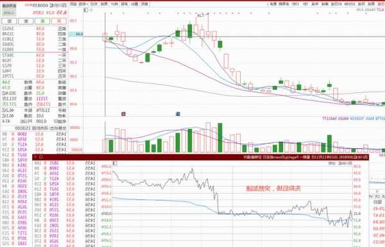The width and height of the screenshot is (385, 247).
Task: Click the 7.28 high price annotation
Action: point(201,15)
